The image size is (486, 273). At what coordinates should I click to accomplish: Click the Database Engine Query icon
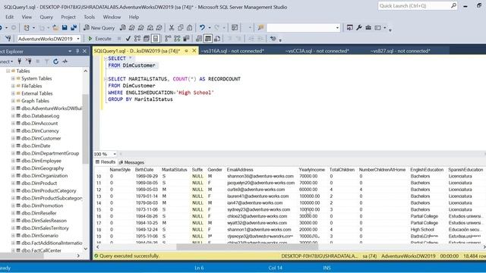pyautogui.click(x=123, y=28)
